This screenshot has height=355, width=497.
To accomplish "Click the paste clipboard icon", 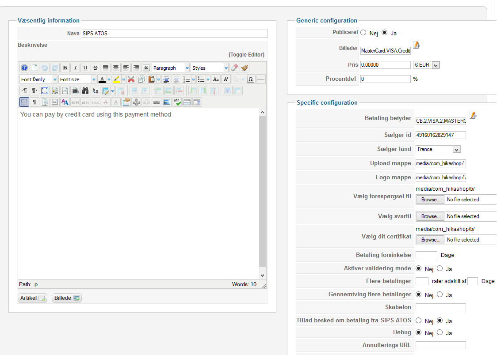I will pyautogui.click(x=152, y=79).
